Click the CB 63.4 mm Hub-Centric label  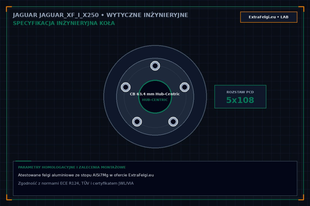155,94
